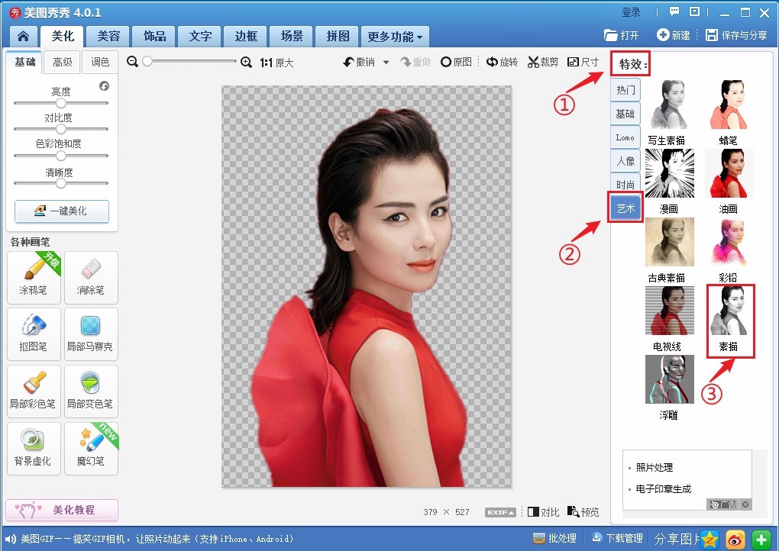Click the 新建 new image button

click(674, 35)
